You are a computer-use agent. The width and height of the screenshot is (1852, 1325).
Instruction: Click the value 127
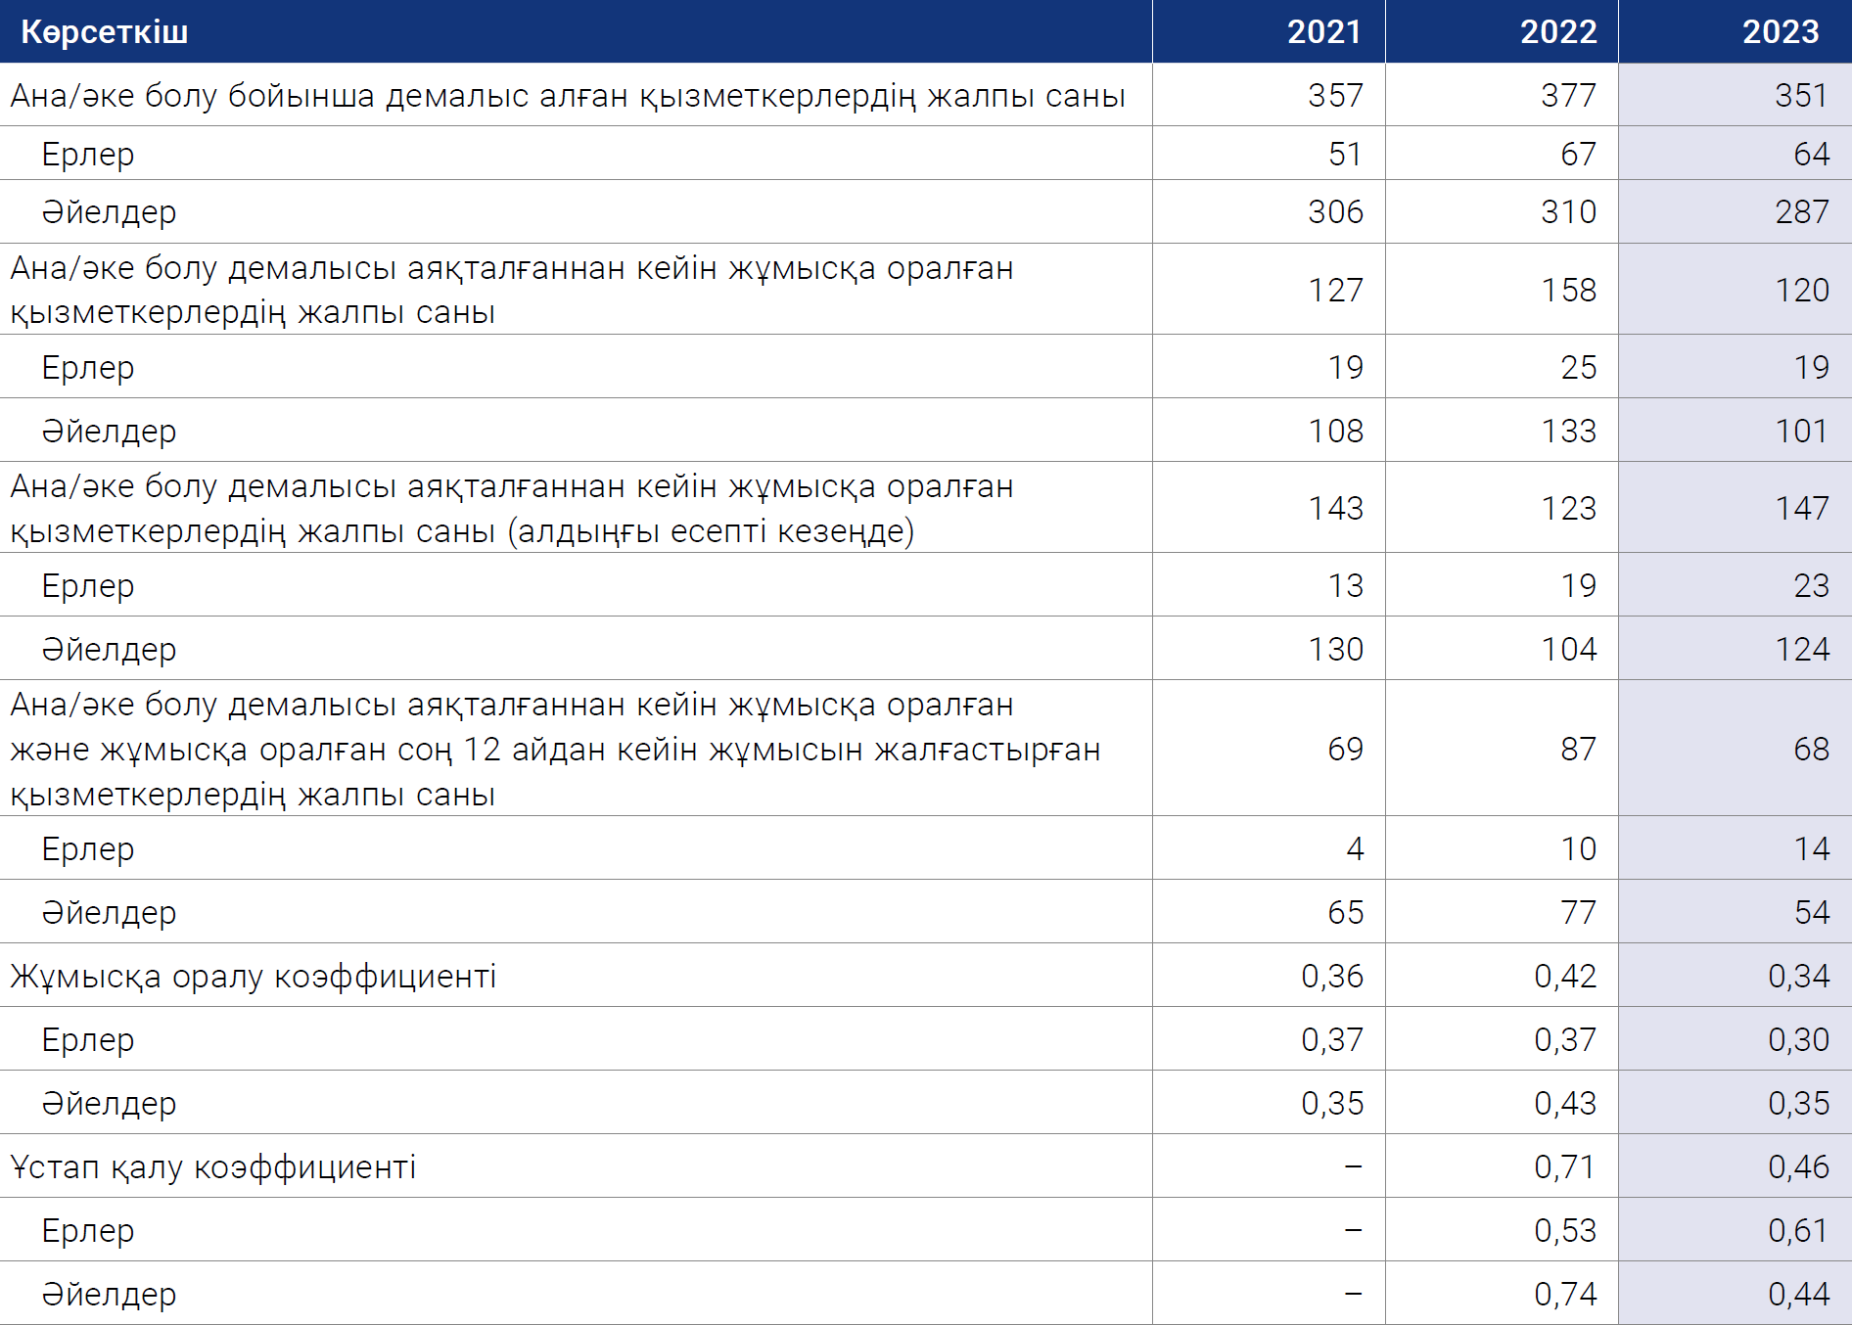(1335, 291)
